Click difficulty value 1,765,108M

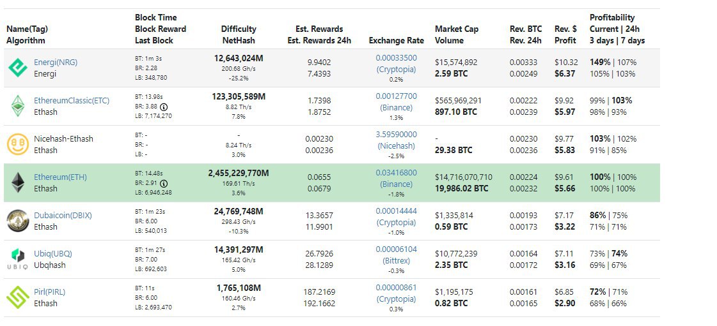(239, 288)
